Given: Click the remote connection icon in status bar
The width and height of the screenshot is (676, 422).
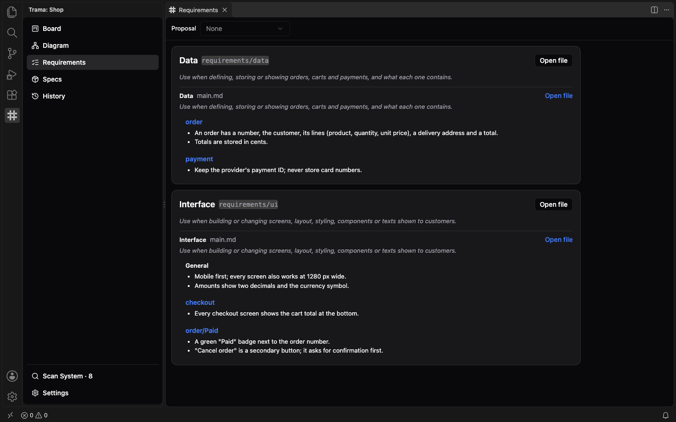Looking at the screenshot, I should (10, 415).
